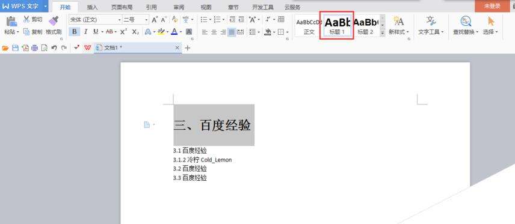Image resolution: width=515 pixels, height=224 pixels.
Task: Expand the numbered list dropdown
Action: click(223, 20)
